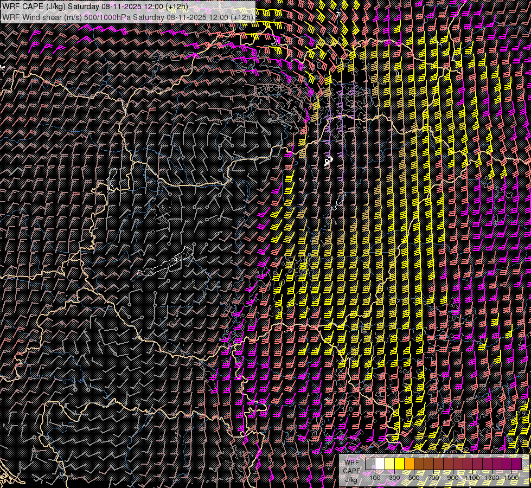Select the 500/1000hPa text in the header

108,17
